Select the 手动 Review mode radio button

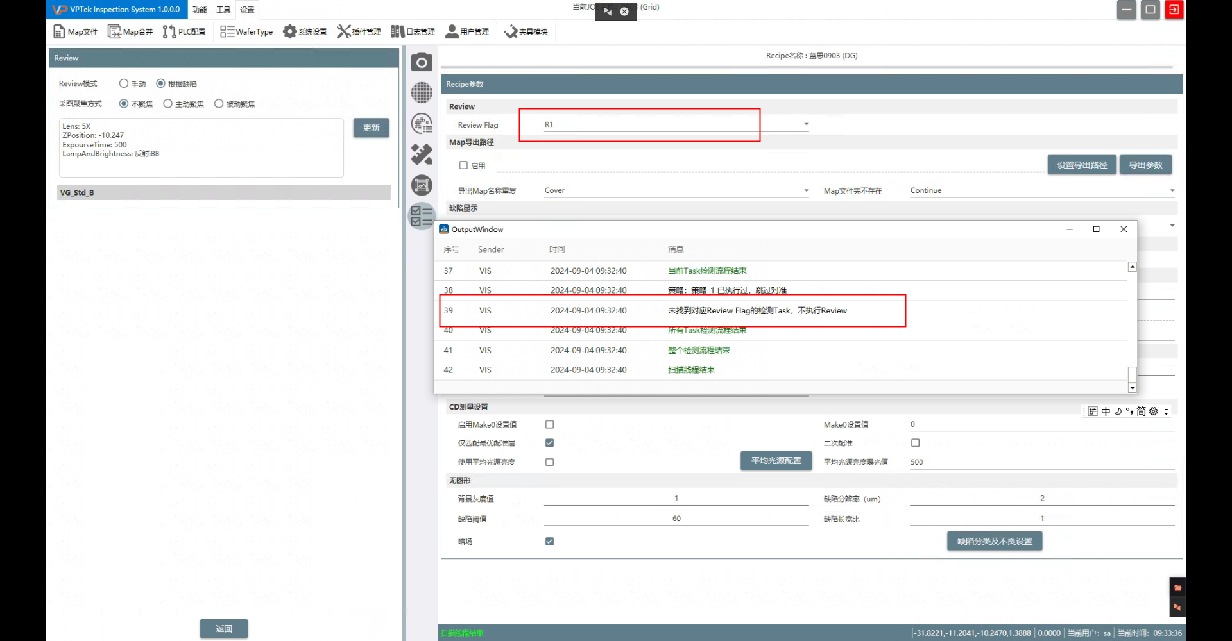pyautogui.click(x=124, y=83)
